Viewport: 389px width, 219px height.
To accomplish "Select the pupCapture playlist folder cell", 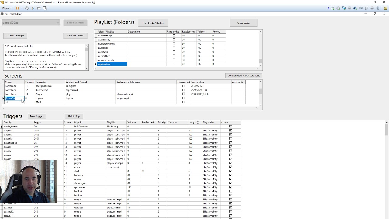I will click(112, 64).
